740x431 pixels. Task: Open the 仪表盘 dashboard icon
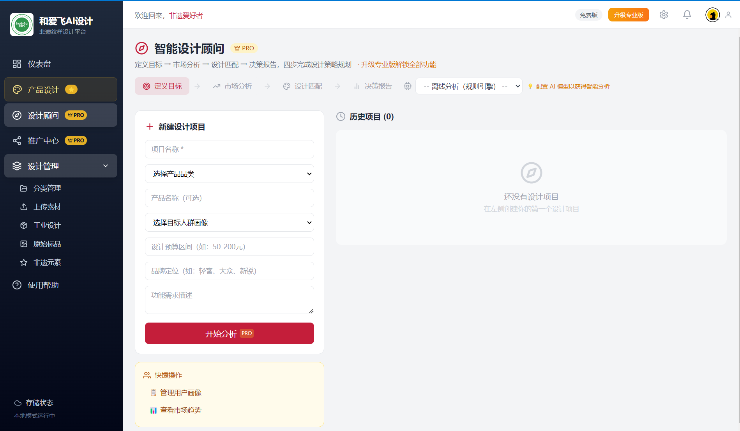(x=17, y=64)
